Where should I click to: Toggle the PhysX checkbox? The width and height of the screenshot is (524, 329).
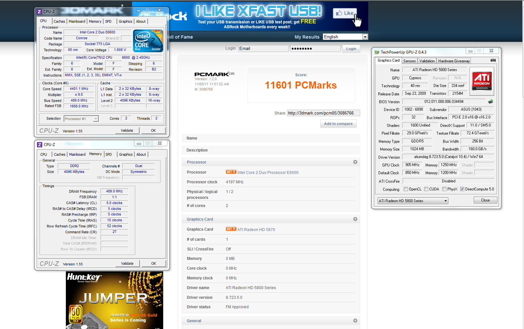(x=444, y=189)
